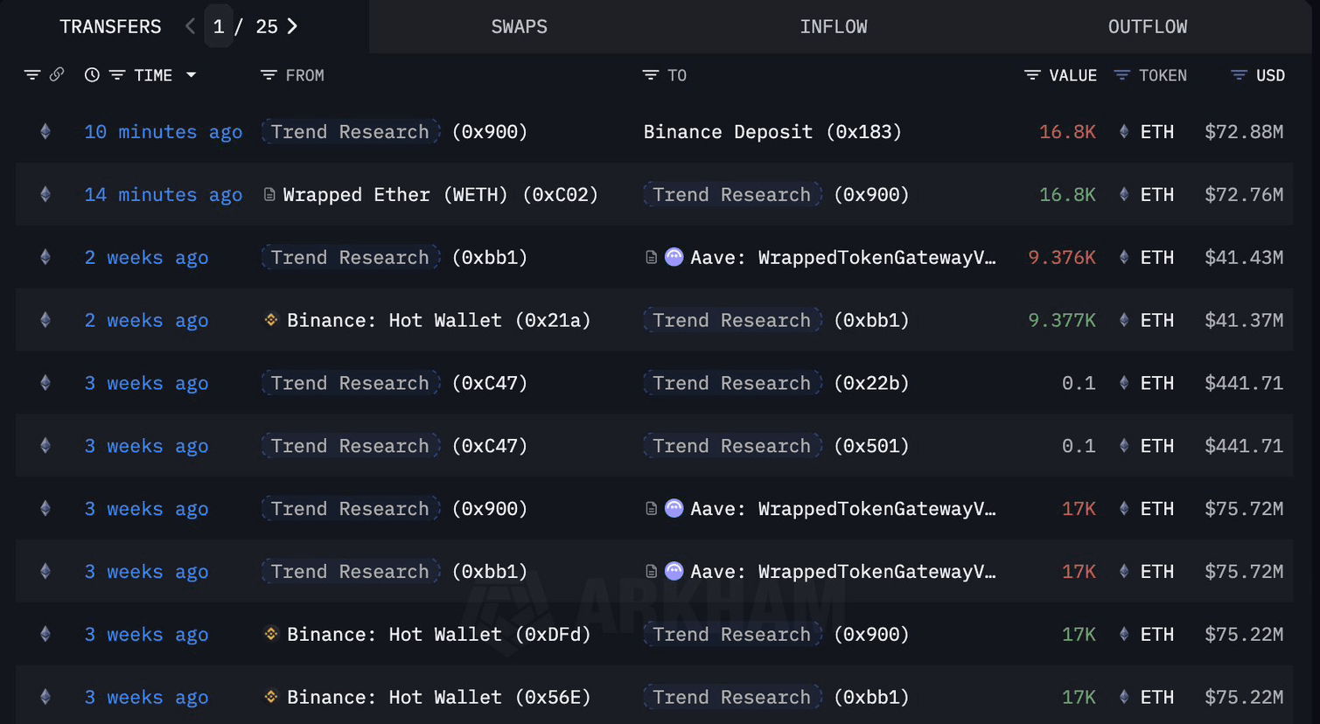
Task: Click the Binance icon beside Hot Wallet (0x56E)
Action: [x=271, y=697]
